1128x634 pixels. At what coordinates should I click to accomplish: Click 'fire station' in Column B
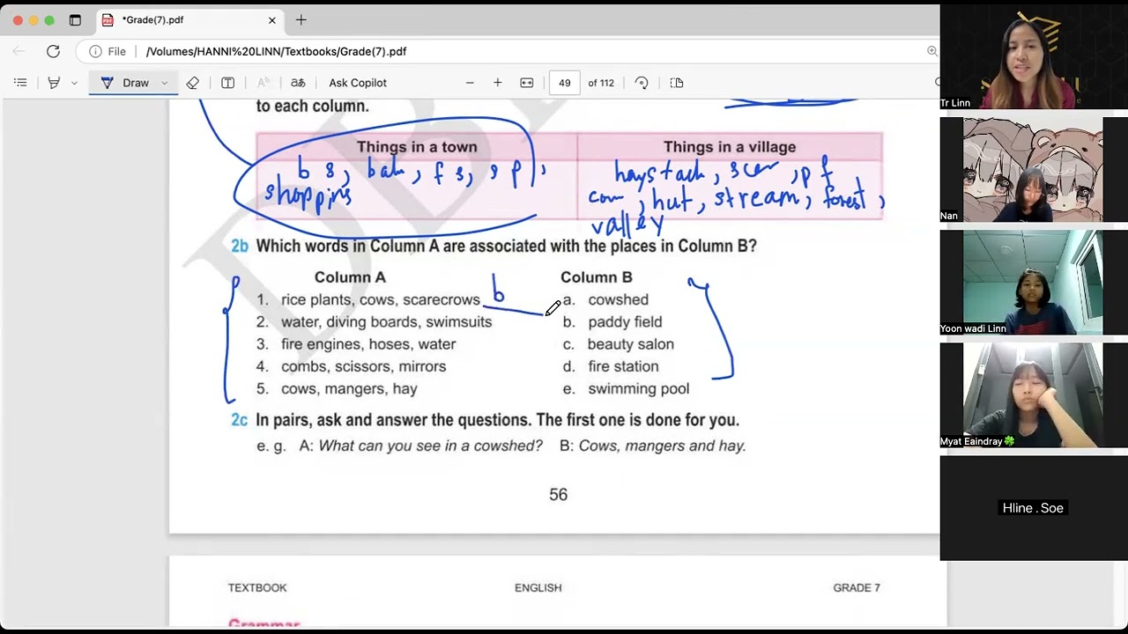pos(623,366)
